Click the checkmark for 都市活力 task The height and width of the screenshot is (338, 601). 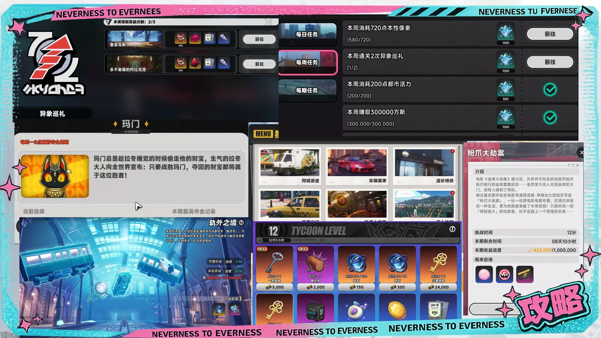coord(550,90)
